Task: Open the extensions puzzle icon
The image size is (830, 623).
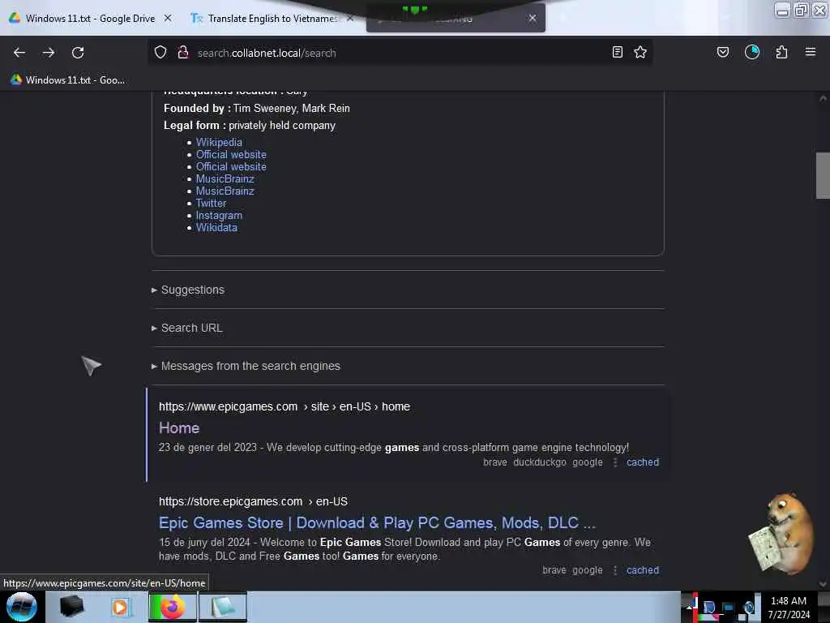Action: pos(782,52)
